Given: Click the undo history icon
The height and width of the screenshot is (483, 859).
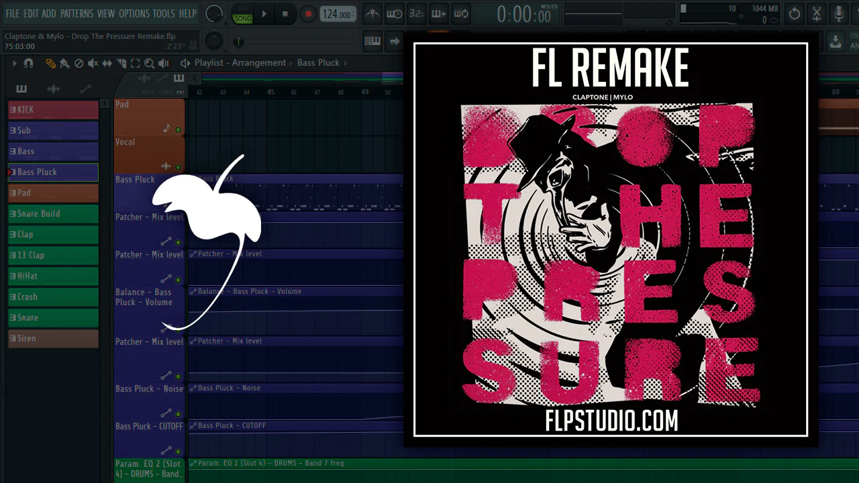Looking at the screenshot, I should (795, 13).
